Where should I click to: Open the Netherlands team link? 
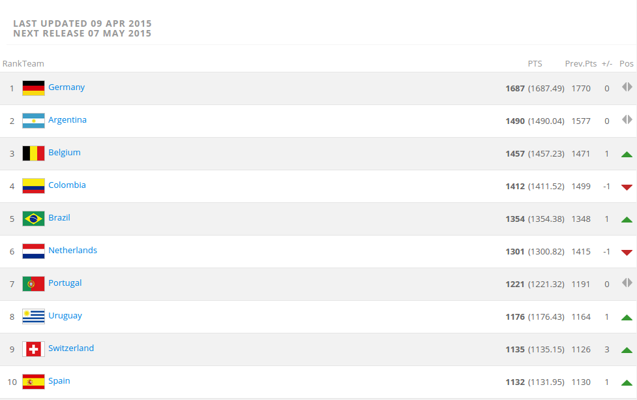[73, 251]
